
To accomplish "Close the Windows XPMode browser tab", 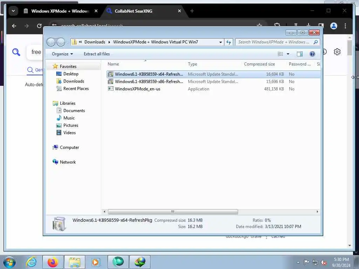I will 96,11.
